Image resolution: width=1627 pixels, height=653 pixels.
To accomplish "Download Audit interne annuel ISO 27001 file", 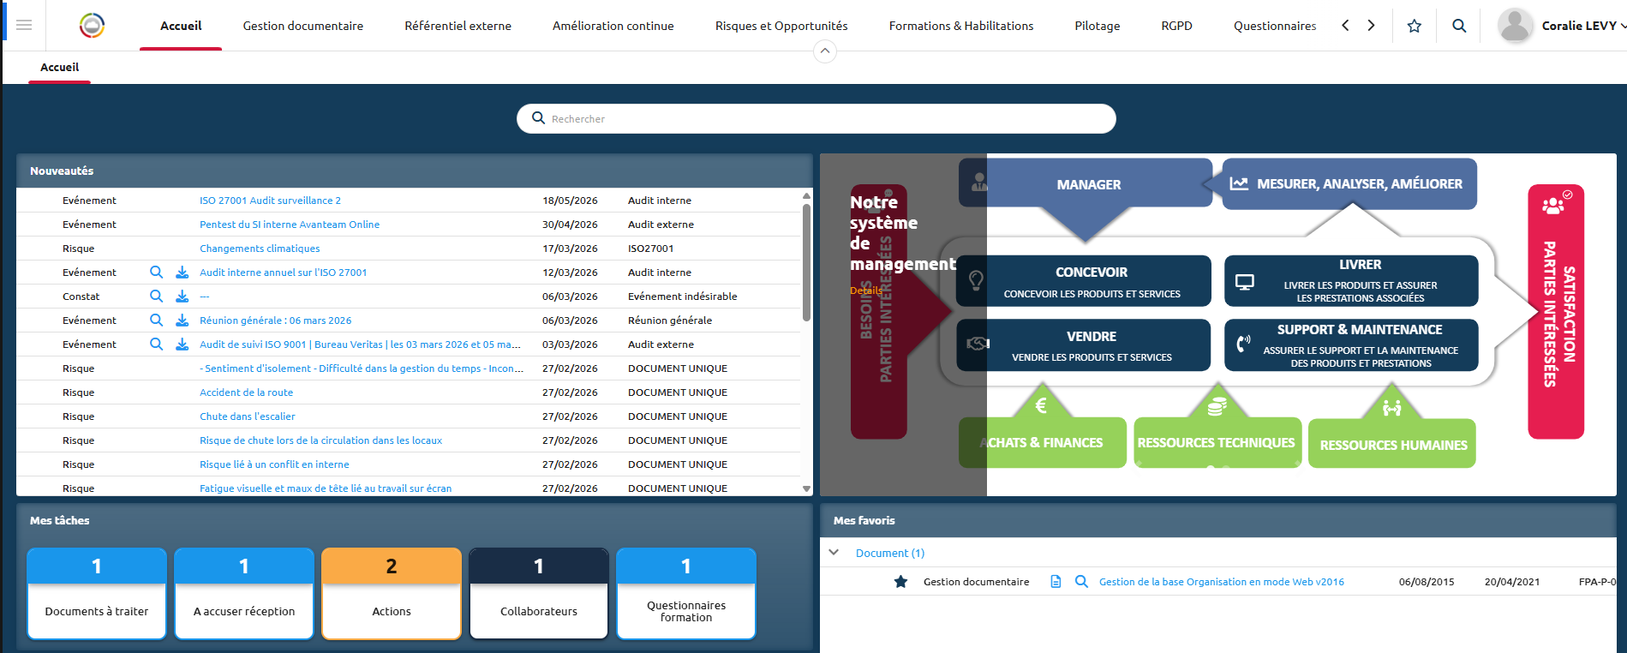I will point(182,272).
